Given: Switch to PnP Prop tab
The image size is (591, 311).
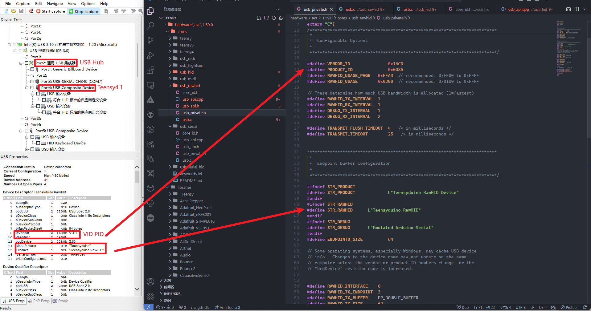Looking at the screenshot, I should click(x=39, y=301).
